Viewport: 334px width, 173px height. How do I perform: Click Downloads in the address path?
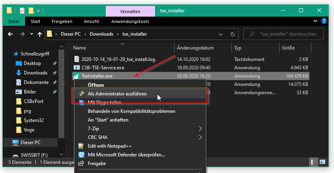[x=102, y=34]
